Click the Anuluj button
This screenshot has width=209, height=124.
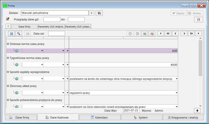pos(195,13)
